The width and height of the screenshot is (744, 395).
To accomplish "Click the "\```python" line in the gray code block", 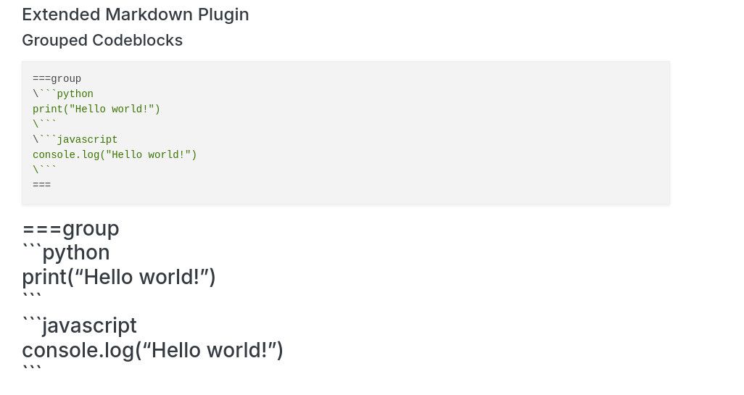I will 63,93.
